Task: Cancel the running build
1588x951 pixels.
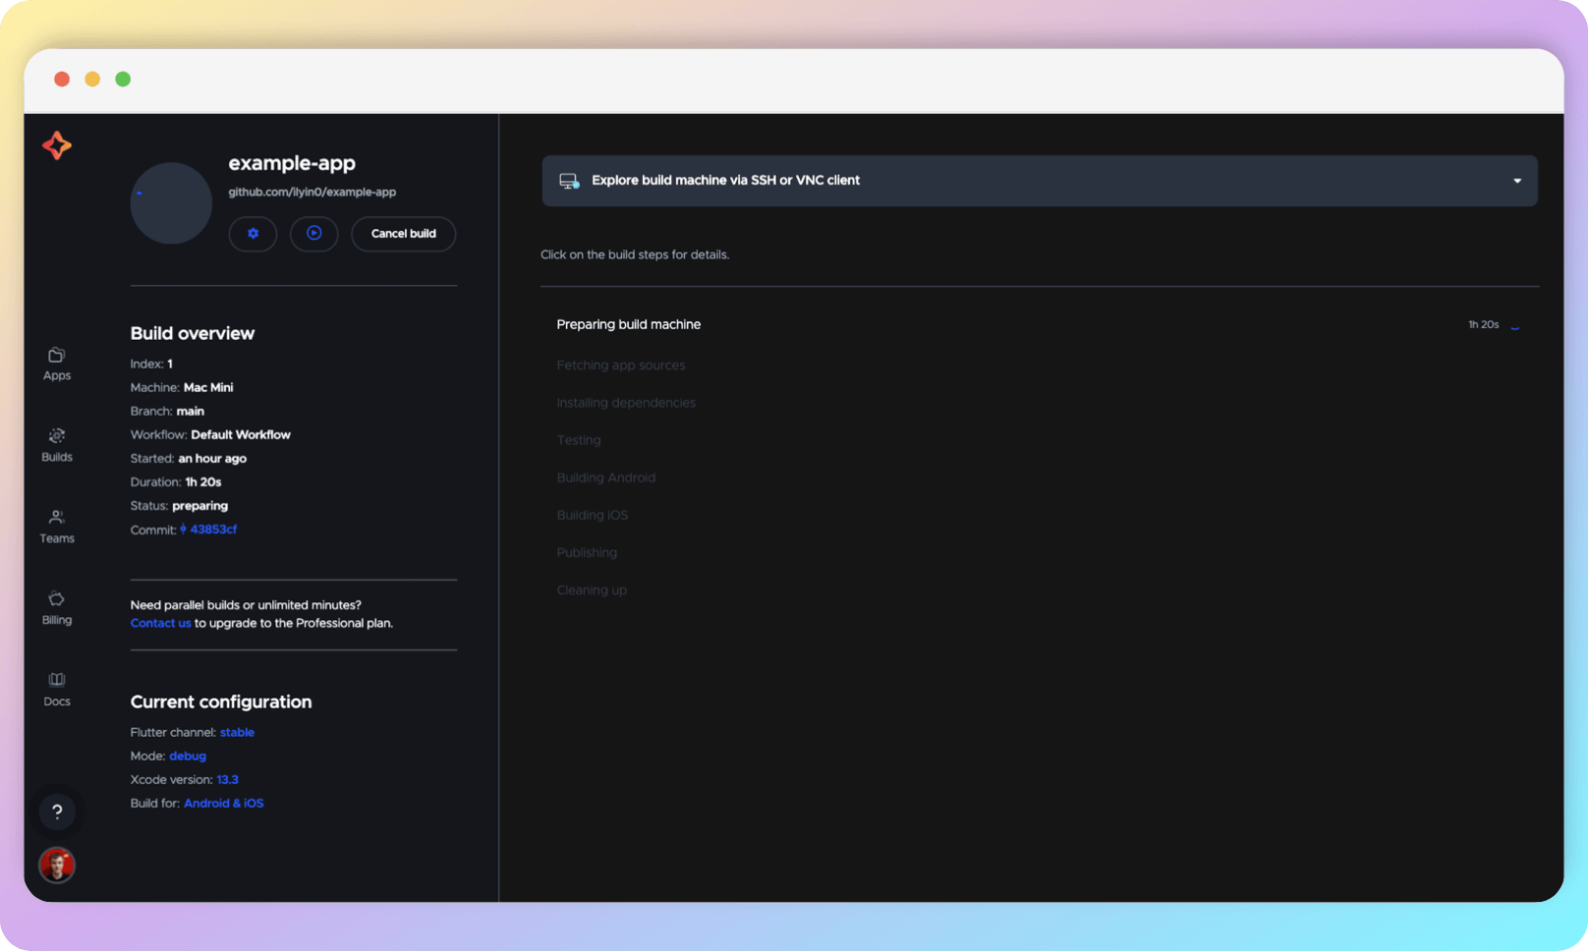Action: click(x=403, y=234)
